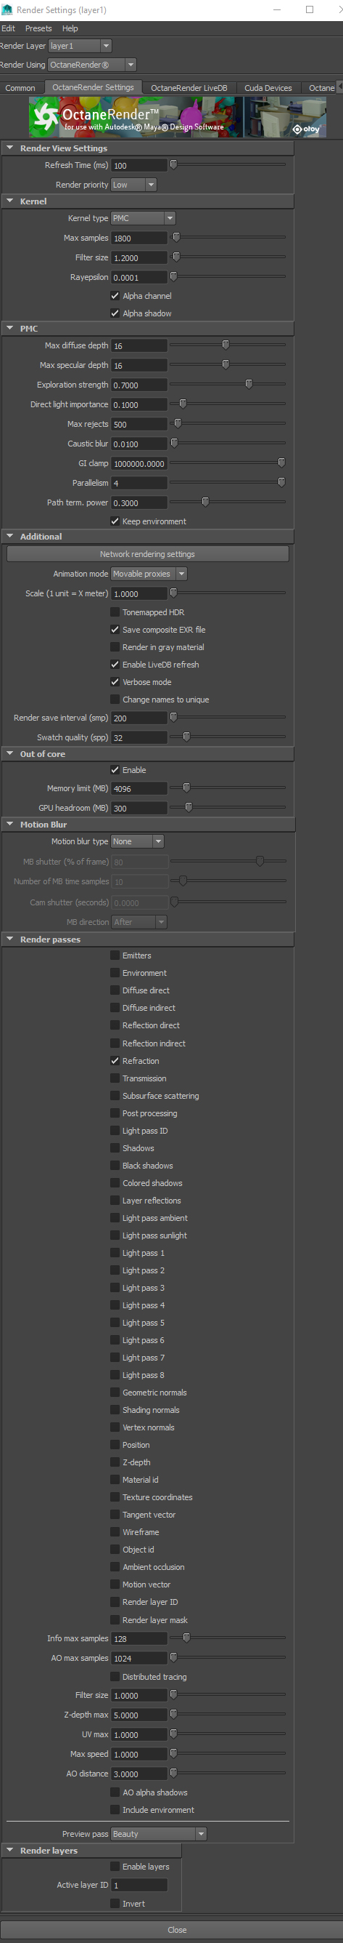This screenshot has height=1943, width=343.
Task: Switch to the OctaneRender LiveDB tab
Action: pos(189,87)
